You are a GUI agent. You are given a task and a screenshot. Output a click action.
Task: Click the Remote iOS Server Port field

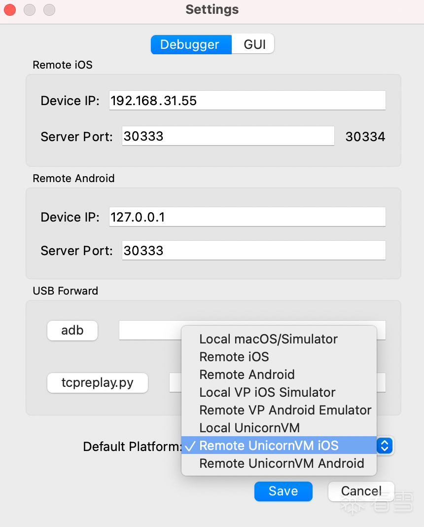click(228, 136)
